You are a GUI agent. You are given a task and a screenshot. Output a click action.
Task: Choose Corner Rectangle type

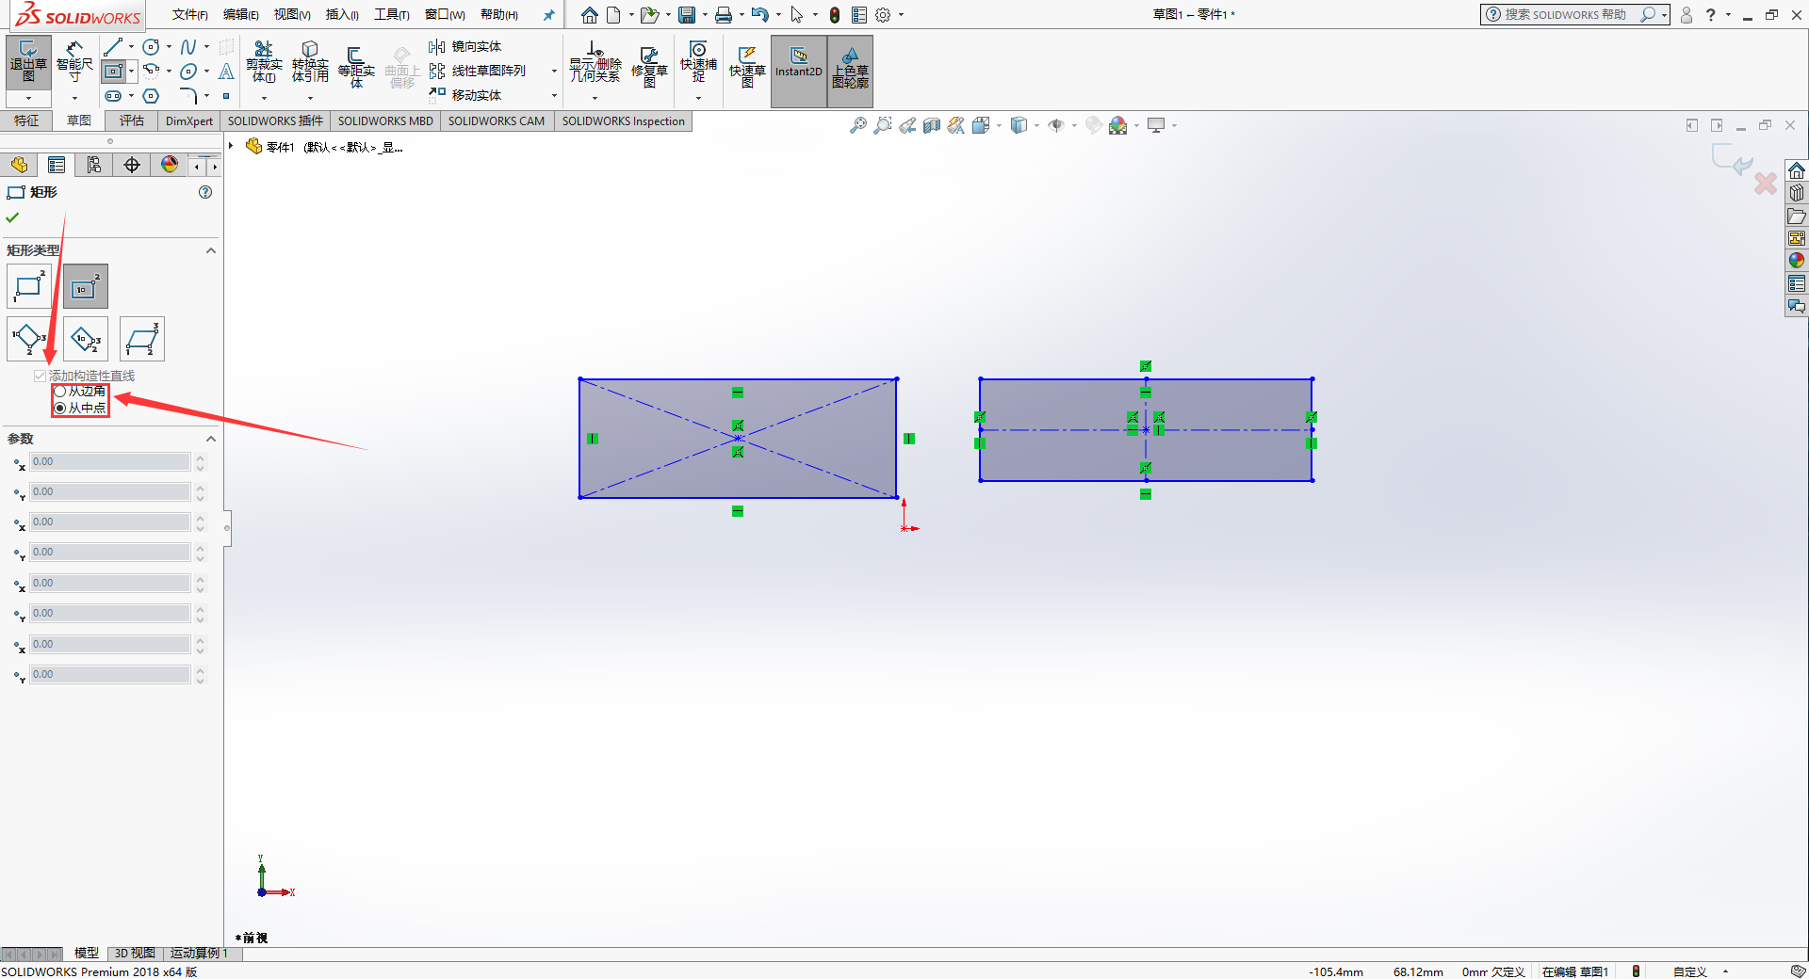[29, 286]
